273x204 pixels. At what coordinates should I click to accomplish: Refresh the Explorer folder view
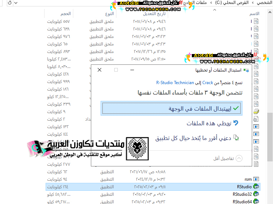tap(10, 3)
